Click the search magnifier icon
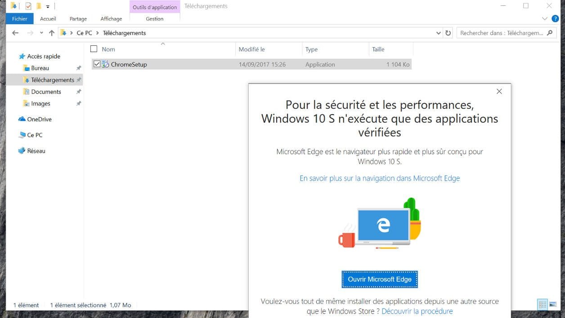The height and width of the screenshot is (318, 565). pyautogui.click(x=550, y=33)
